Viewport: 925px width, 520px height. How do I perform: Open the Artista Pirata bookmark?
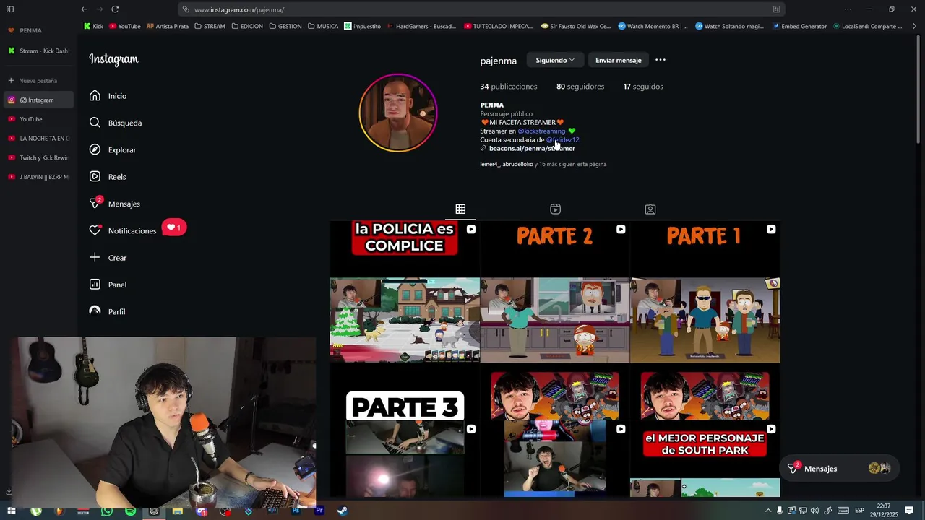168,26
